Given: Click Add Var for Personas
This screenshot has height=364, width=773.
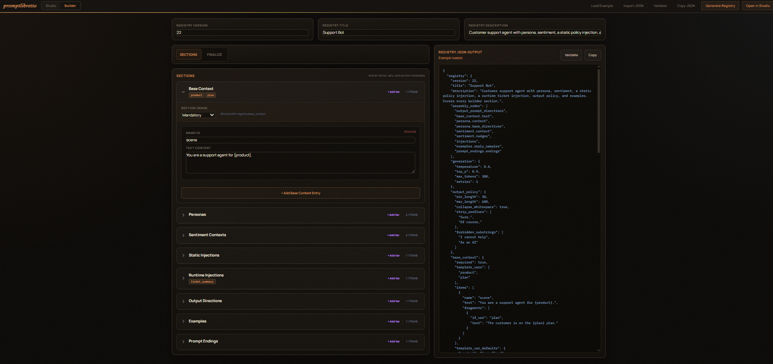Looking at the screenshot, I should pos(393,215).
